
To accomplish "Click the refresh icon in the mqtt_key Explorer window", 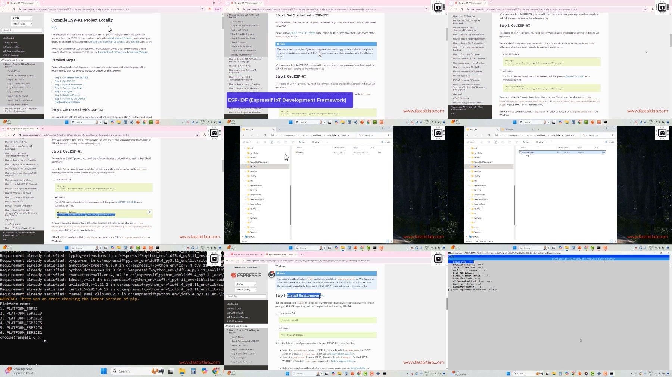I will pyautogui.click(x=489, y=135).
